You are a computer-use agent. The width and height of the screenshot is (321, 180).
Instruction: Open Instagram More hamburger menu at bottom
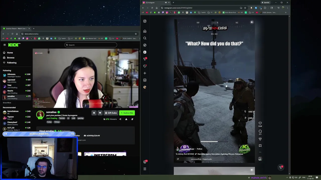click(145, 169)
